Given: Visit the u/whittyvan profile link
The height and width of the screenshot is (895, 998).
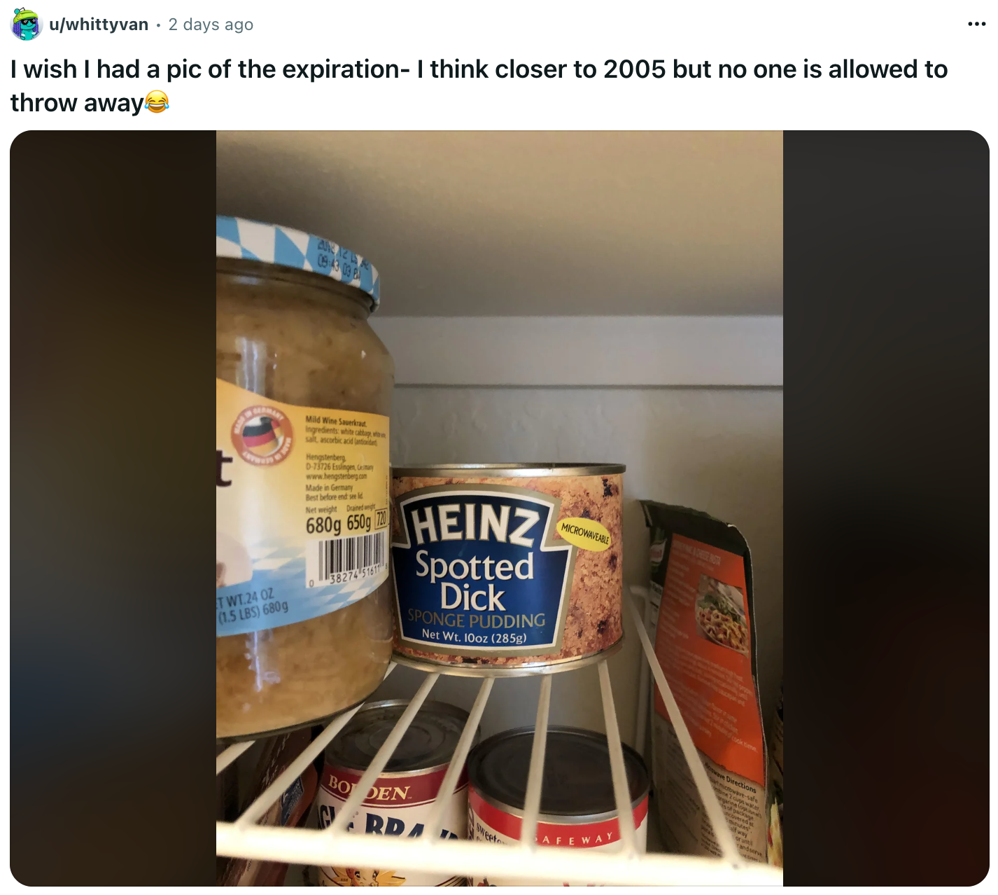Looking at the screenshot, I should [x=99, y=25].
